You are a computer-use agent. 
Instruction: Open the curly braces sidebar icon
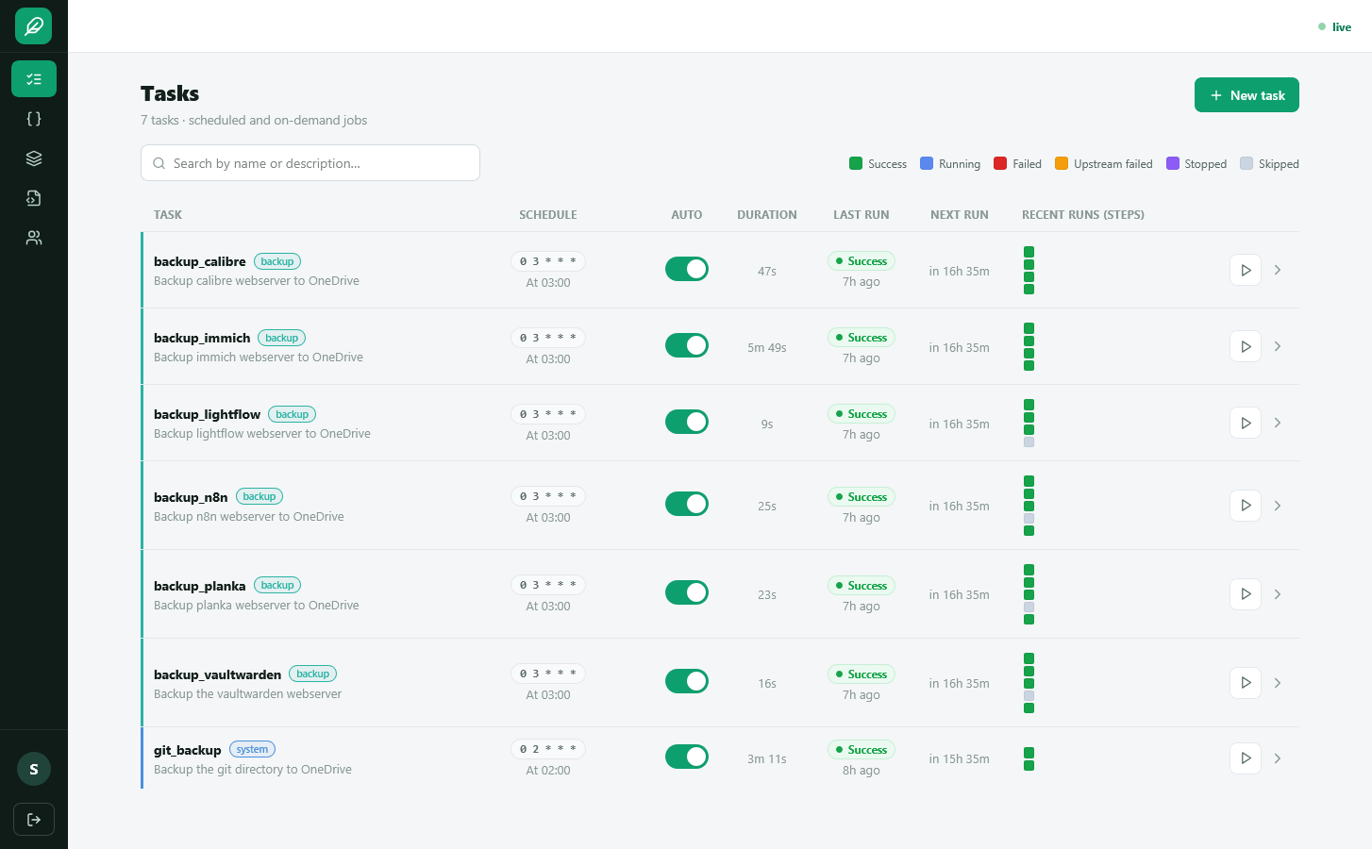coord(34,119)
